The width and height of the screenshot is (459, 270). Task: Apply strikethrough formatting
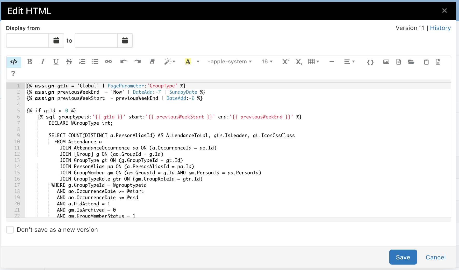(x=69, y=62)
